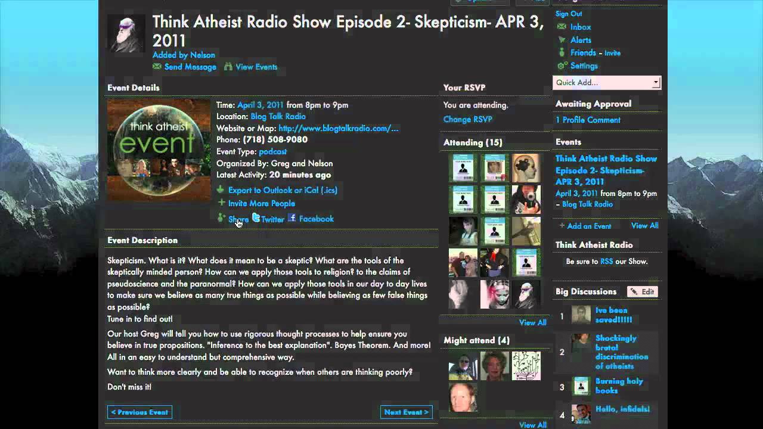Image resolution: width=763 pixels, height=429 pixels.
Task: Open the 'Burning holy books' discussion
Action: tap(619, 386)
